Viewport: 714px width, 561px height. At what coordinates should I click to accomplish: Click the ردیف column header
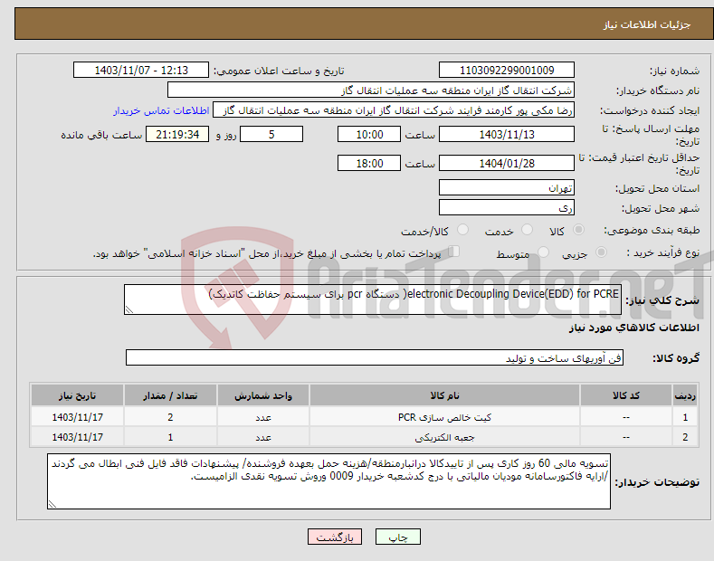pyautogui.click(x=685, y=395)
